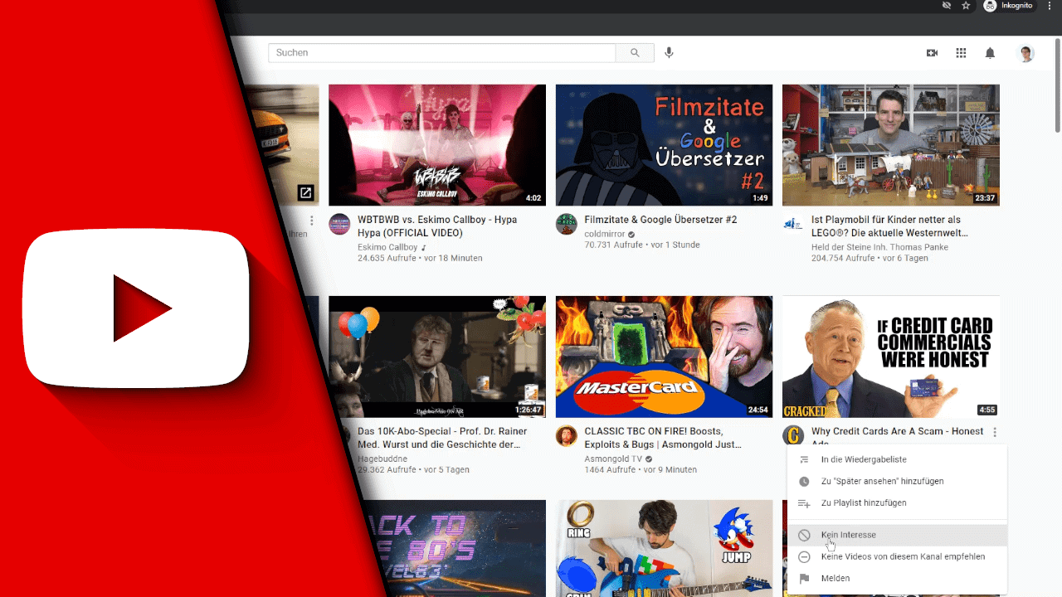Choose Melden menu entry

point(897,578)
